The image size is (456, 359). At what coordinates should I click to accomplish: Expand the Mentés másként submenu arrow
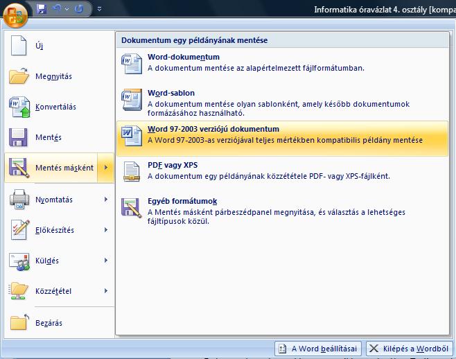click(x=106, y=168)
